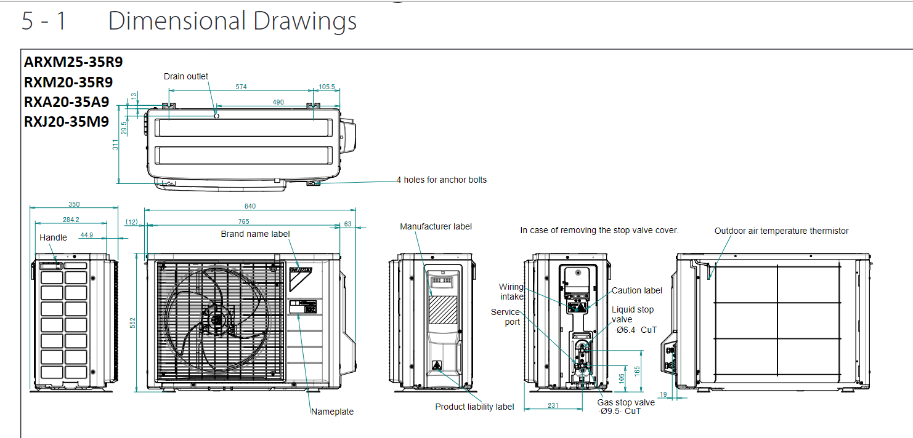Select the ARXM25-35R9 model name
Image resolution: width=913 pixels, height=438 pixels.
pyautogui.click(x=73, y=62)
